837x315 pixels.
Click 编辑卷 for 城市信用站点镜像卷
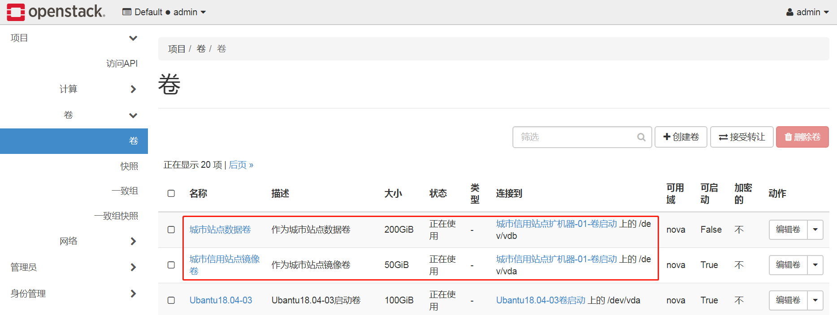pyautogui.click(x=788, y=265)
